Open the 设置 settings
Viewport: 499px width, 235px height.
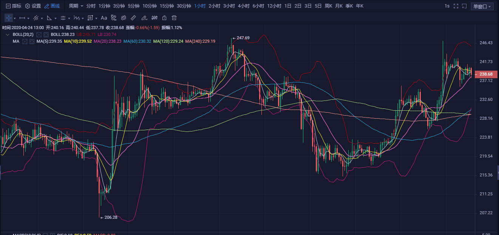33,6
